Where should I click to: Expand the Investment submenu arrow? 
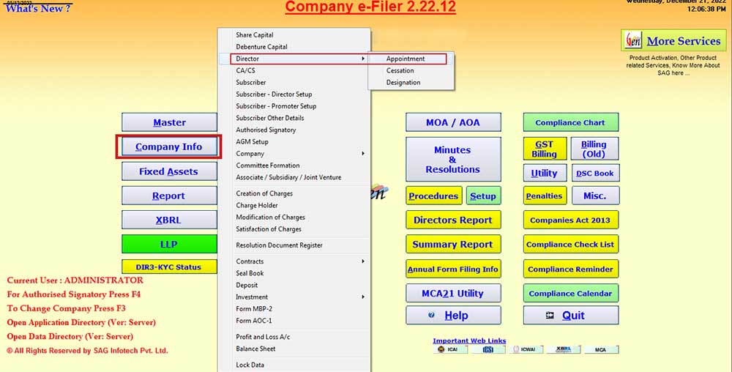click(x=363, y=297)
